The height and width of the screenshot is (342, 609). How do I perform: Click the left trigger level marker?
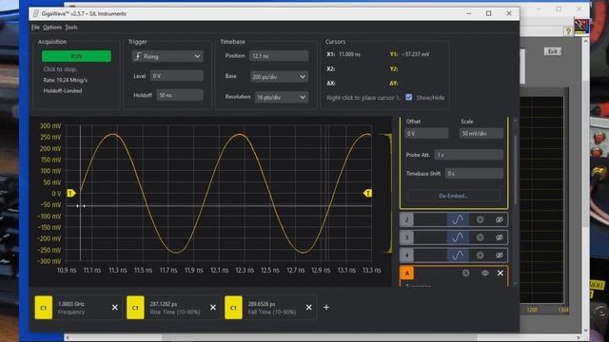tap(71, 193)
